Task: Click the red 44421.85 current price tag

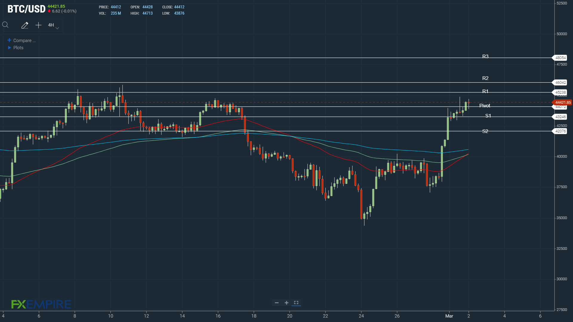Action: coord(562,103)
